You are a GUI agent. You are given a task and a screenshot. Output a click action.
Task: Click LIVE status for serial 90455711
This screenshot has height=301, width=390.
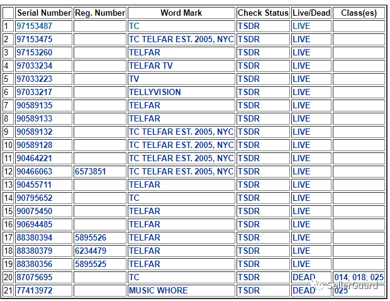coord(301,185)
